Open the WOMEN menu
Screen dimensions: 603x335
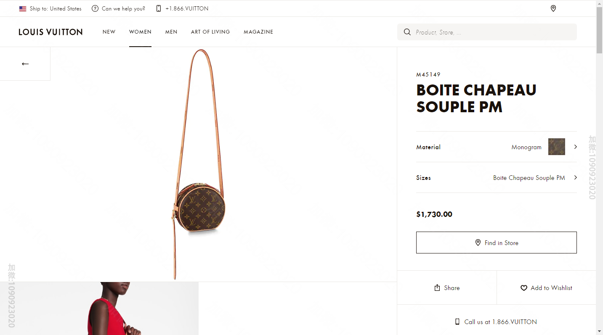click(140, 32)
